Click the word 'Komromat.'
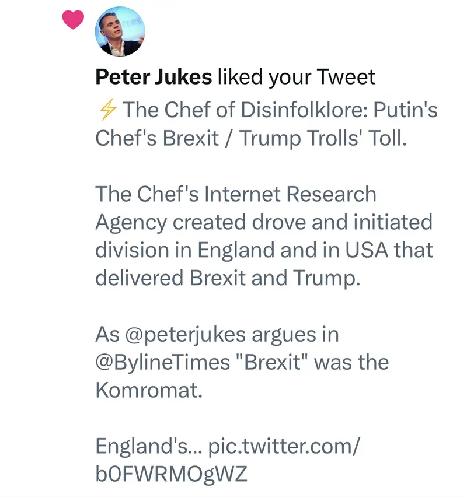Viewport: 467px width, 498px height. pos(148,390)
